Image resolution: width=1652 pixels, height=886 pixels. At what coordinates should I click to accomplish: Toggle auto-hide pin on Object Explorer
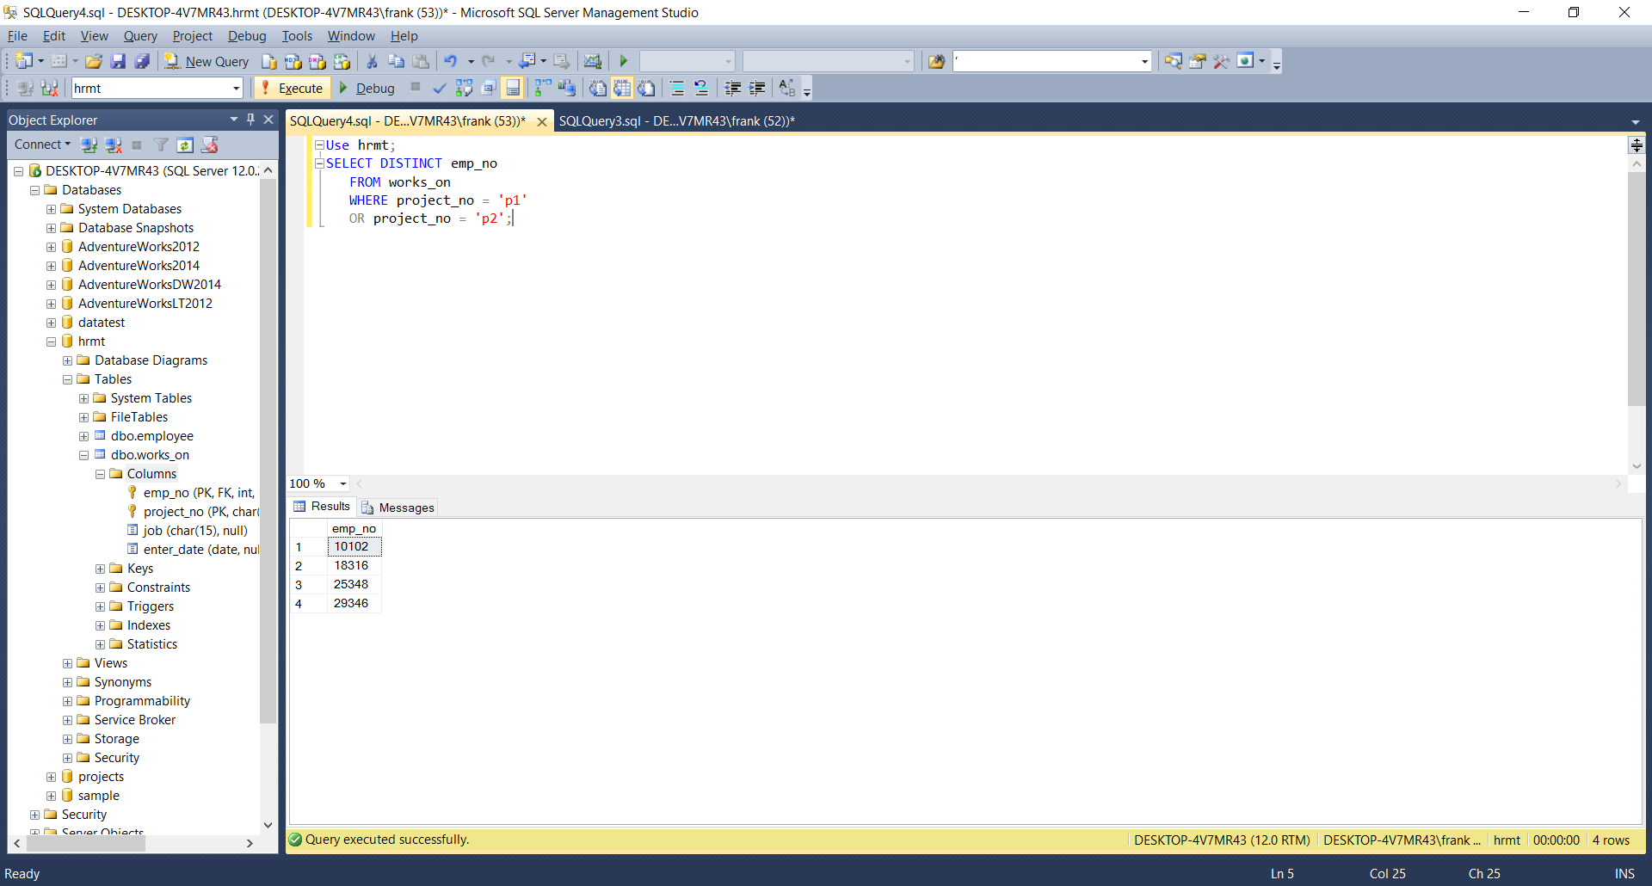click(250, 120)
